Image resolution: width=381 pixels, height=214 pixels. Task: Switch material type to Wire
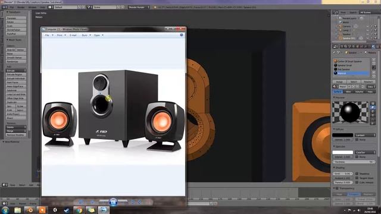pos(348,92)
